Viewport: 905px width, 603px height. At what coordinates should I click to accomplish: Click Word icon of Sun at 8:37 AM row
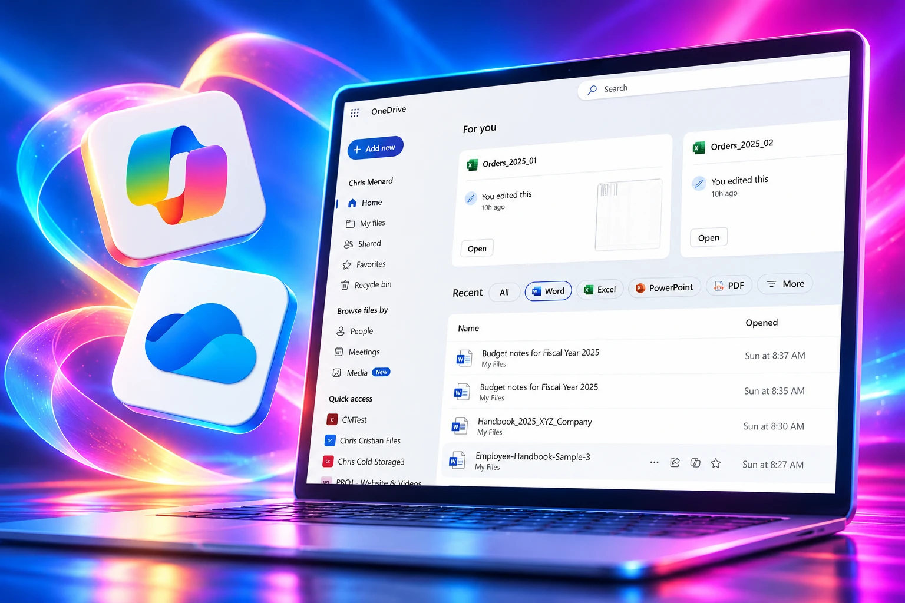[463, 358]
